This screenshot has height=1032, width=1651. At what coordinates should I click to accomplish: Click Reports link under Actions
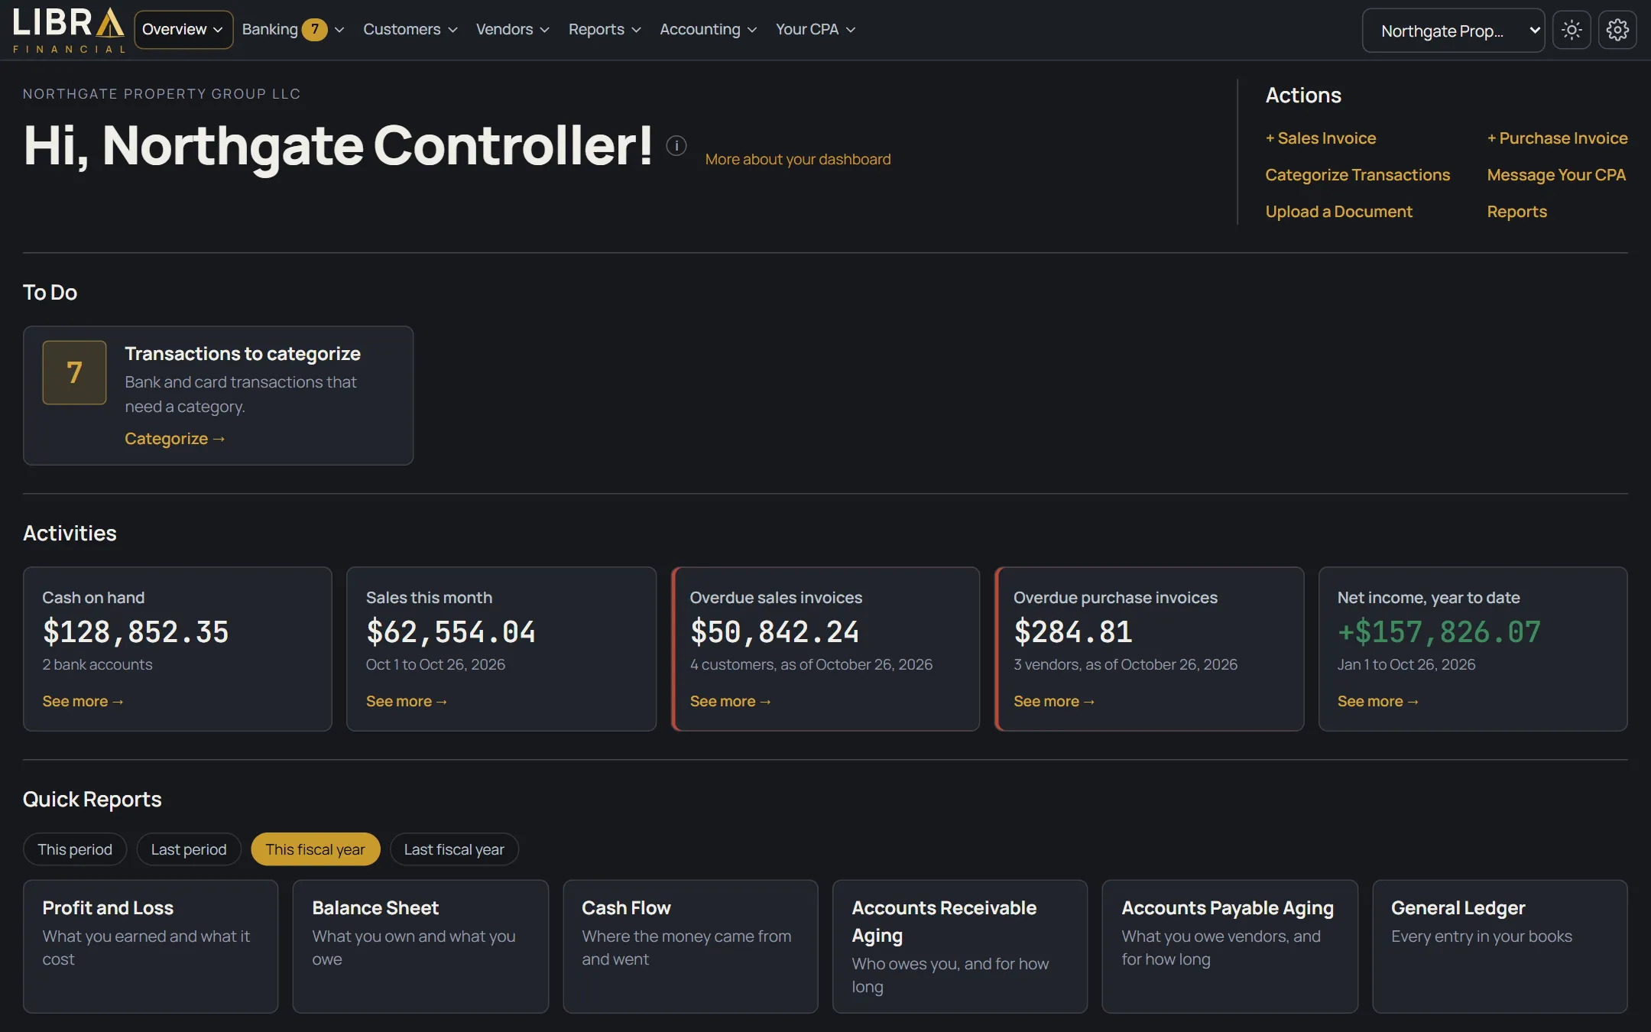(x=1516, y=212)
